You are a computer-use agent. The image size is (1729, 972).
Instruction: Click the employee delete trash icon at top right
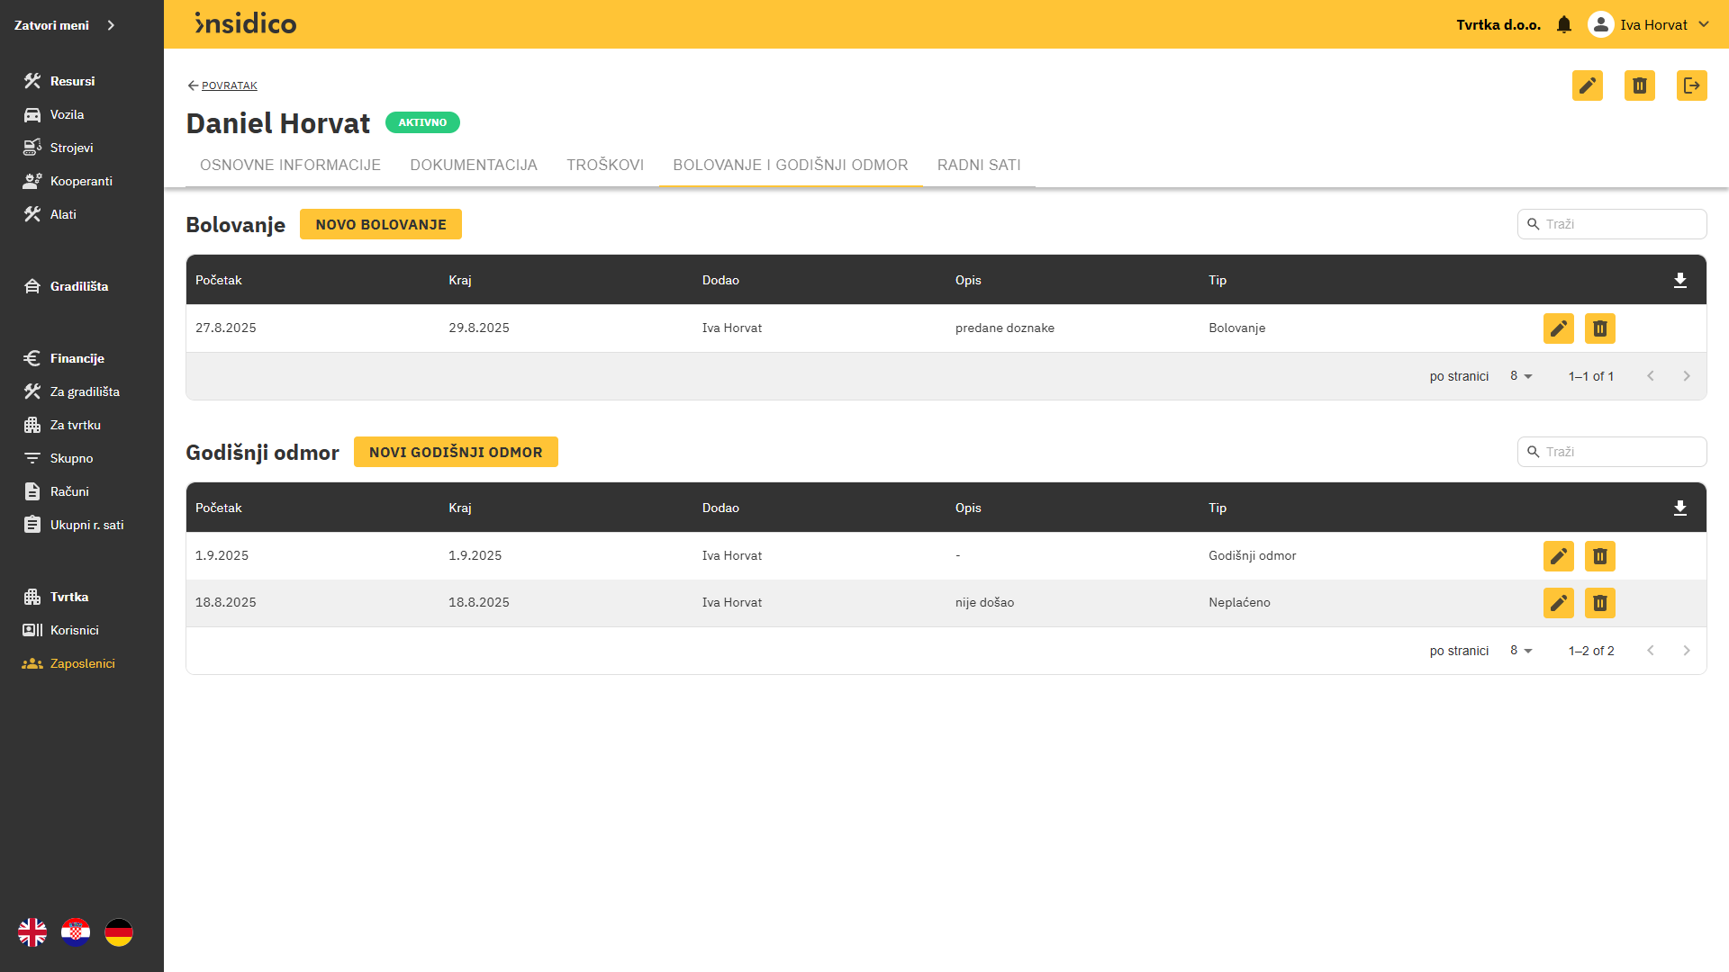[x=1640, y=85]
